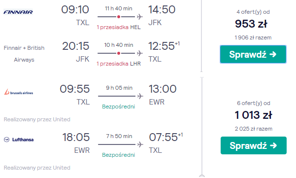Click the Finnair airline logo

click(18, 12)
